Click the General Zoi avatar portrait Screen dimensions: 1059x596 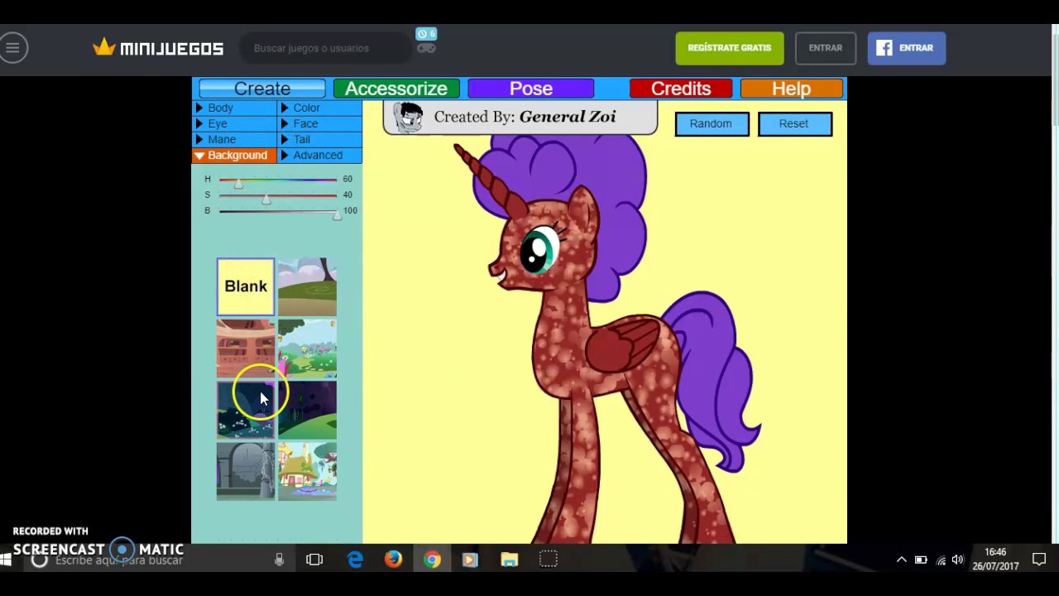pyautogui.click(x=408, y=118)
